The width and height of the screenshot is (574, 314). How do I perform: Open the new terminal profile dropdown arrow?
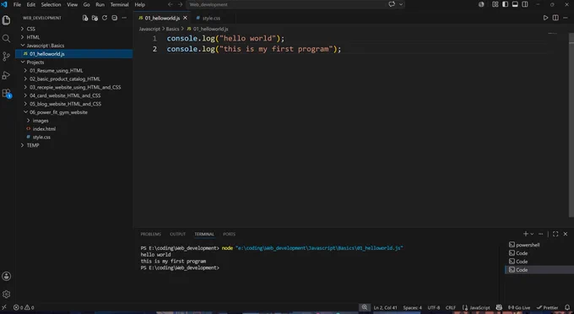(x=532, y=234)
